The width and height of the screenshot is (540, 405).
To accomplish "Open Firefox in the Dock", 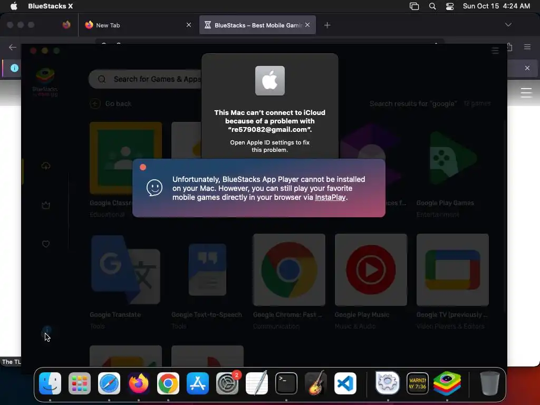I will (139, 383).
